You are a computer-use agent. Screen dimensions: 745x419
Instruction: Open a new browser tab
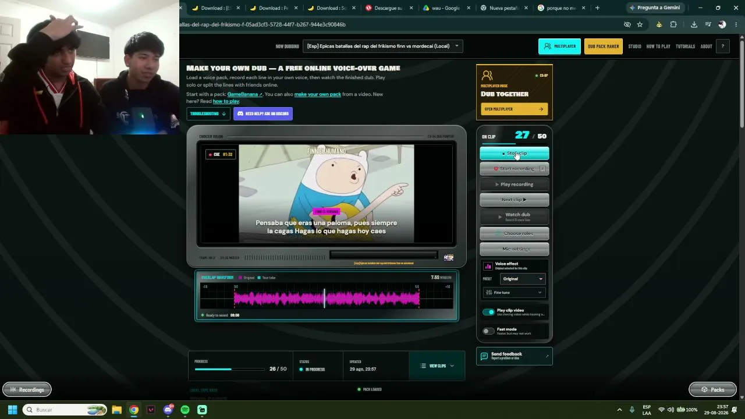[597, 8]
